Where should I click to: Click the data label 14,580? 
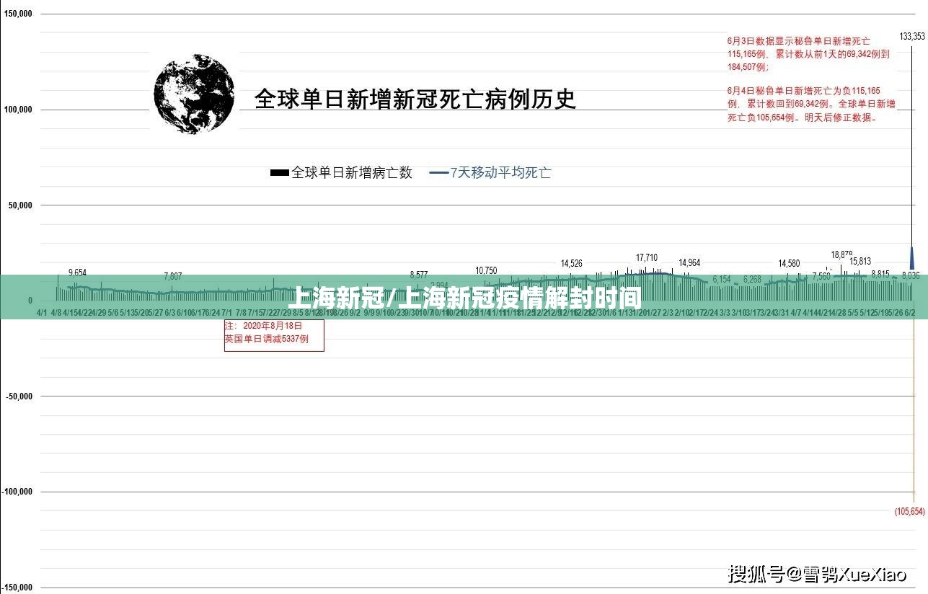(x=789, y=264)
